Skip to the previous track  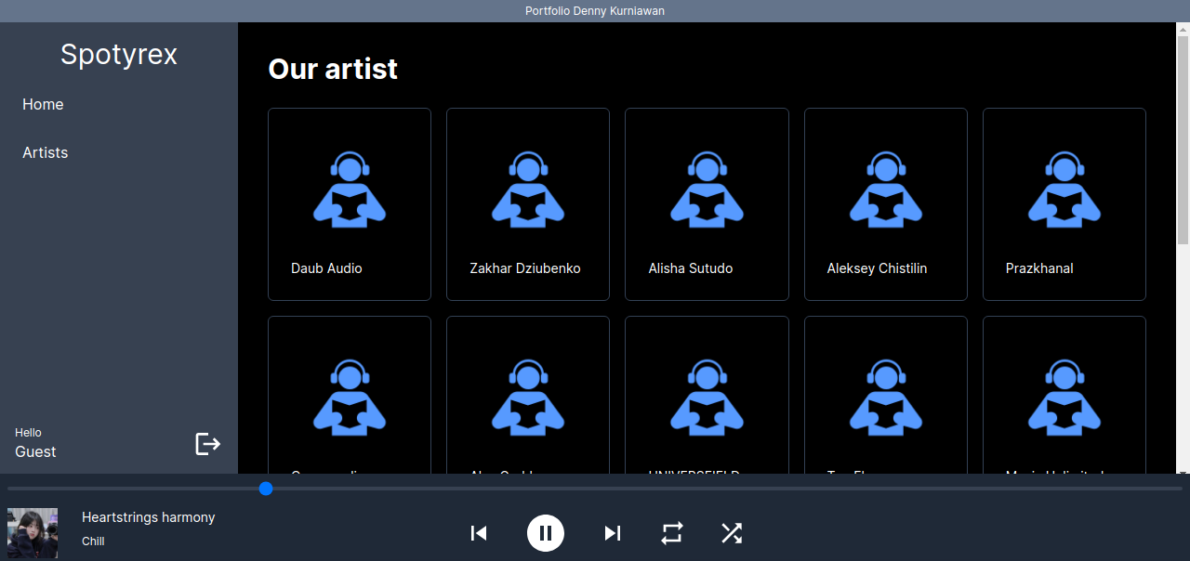[479, 533]
